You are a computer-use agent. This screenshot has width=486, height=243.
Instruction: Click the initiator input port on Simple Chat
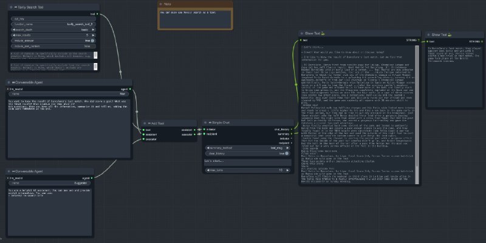[x=204, y=129]
